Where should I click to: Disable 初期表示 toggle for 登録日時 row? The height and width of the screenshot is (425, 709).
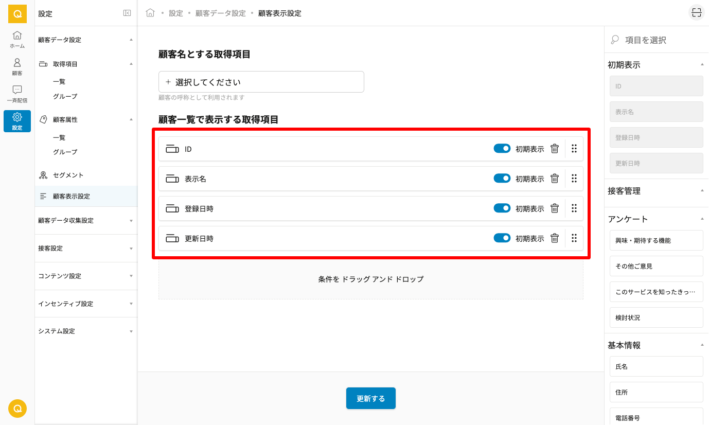502,208
